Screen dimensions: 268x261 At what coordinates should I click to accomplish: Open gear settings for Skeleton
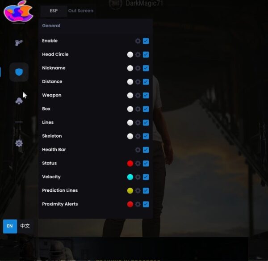(138, 136)
